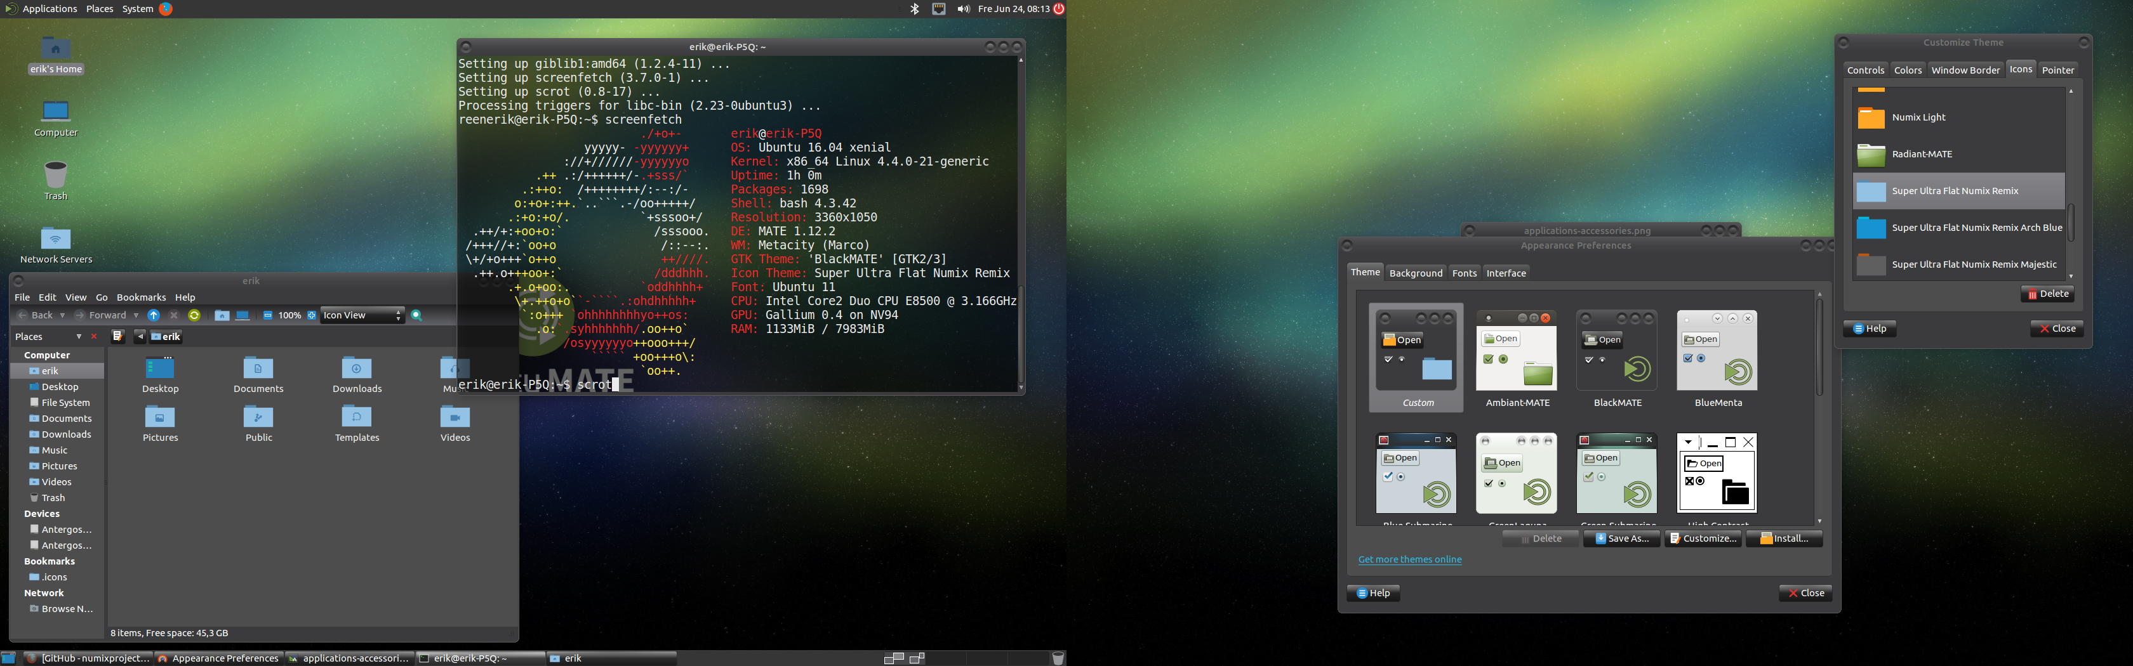
Task: Open the Bookmarks menu
Action: click(141, 297)
